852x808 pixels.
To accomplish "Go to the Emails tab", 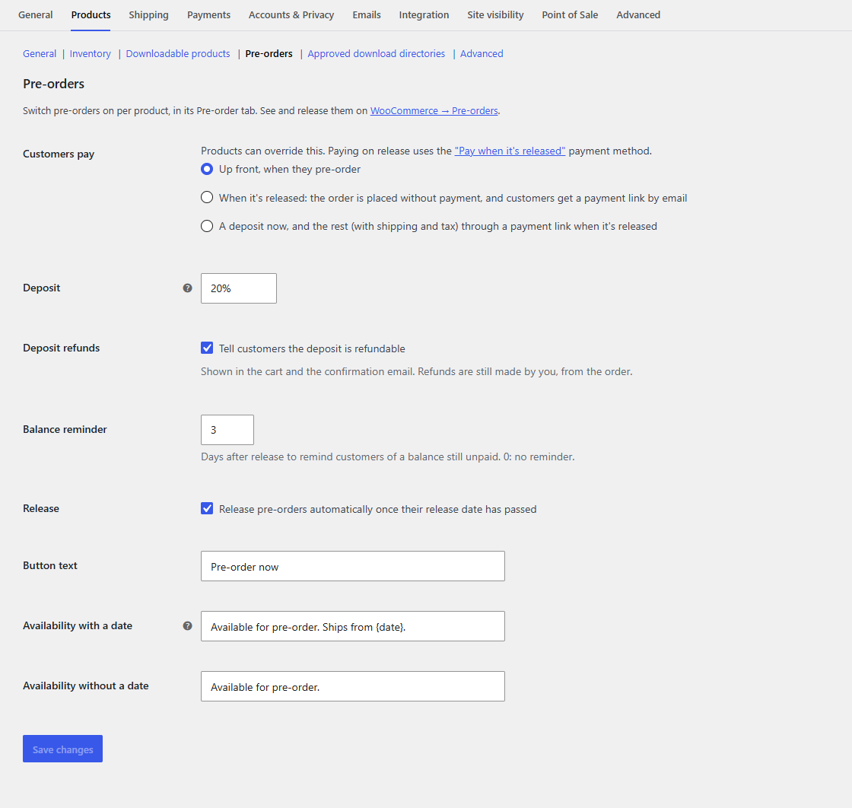I will click(x=366, y=14).
